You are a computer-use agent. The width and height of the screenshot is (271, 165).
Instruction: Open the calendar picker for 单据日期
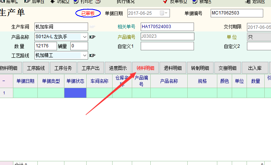pyautogui.click(x=164, y=13)
